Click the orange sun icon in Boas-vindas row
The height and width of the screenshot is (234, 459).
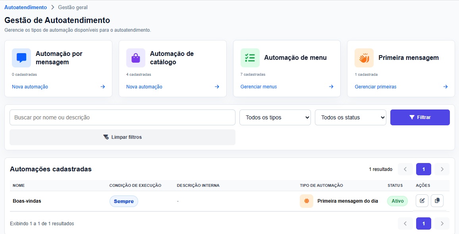pos(307,201)
